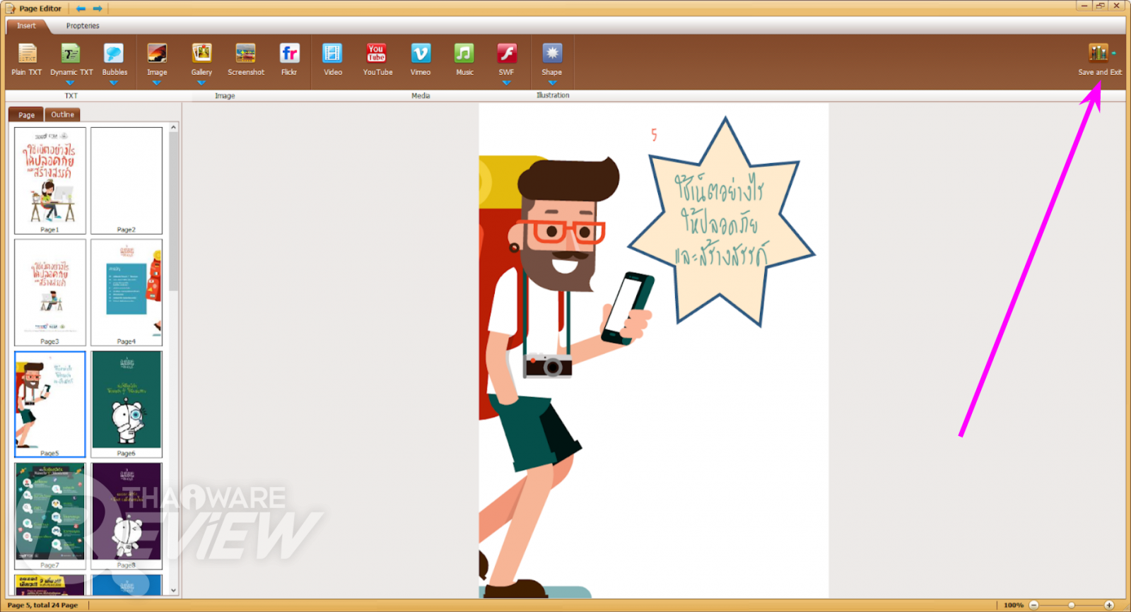Click the 100% zoom level text
Viewport: 1131px width, 612px height.
pyautogui.click(x=1014, y=605)
